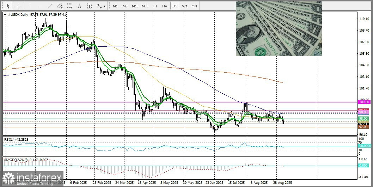
Task: Expand the #USDX chart title arrow
Action: (6, 15)
